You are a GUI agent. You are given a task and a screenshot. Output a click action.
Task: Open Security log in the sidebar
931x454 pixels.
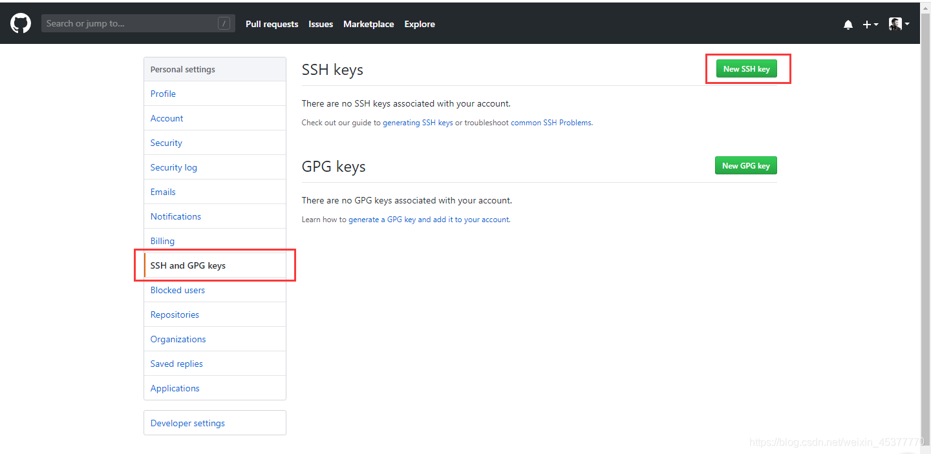(x=173, y=167)
